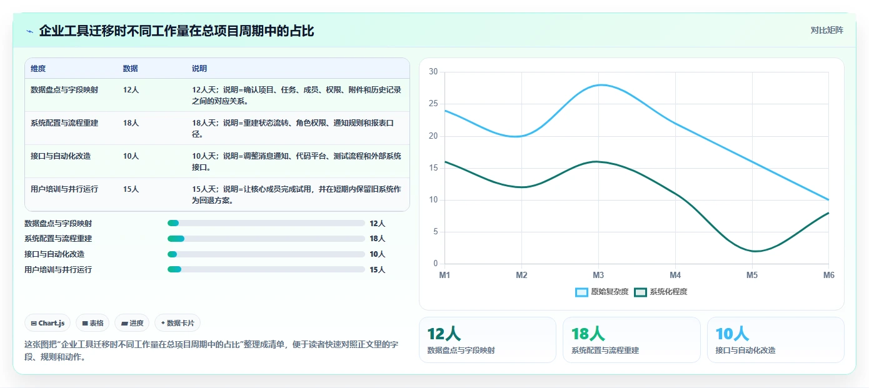This screenshot has width=869, height=388.
Task: Select the Chart.js tag chip
Action: 48,323
